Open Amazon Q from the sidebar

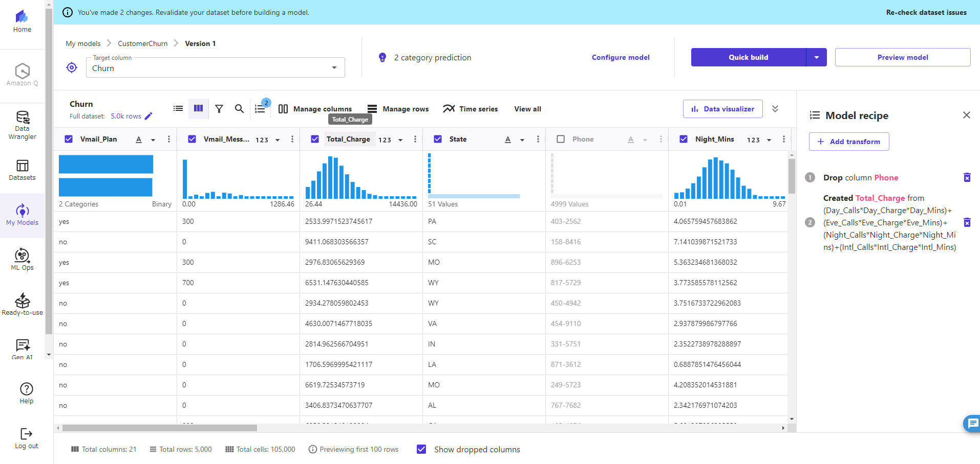pos(22,75)
